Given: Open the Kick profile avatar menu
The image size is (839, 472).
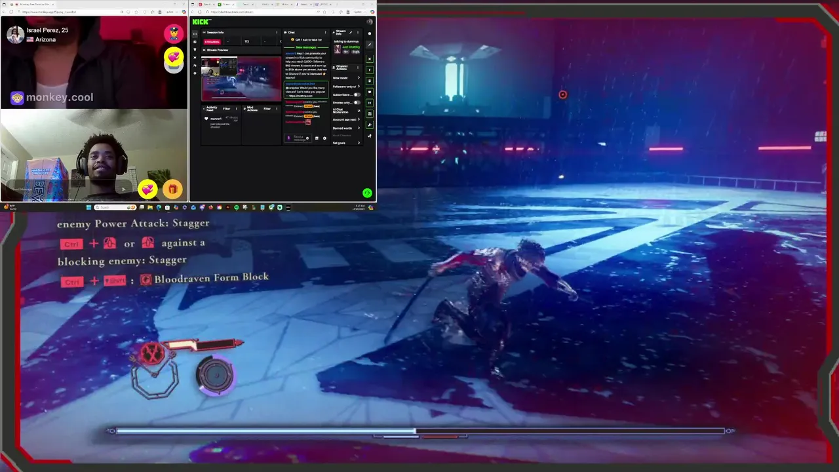Looking at the screenshot, I should pos(370,22).
